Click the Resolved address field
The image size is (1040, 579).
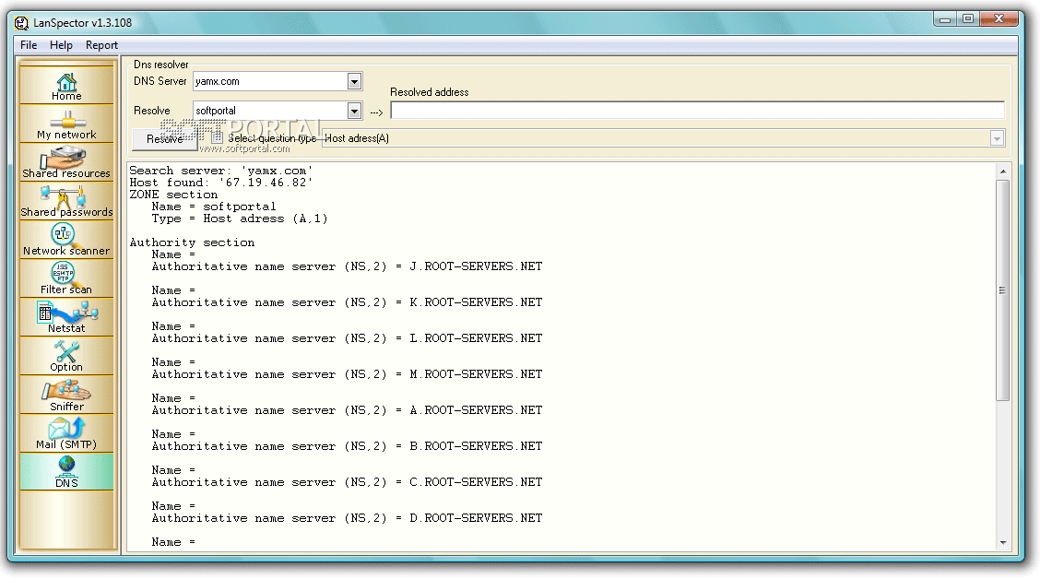[697, 110]
